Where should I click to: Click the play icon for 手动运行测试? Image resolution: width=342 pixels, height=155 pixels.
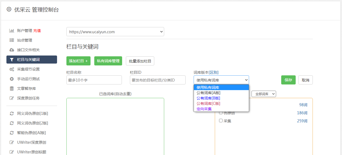(x=12, y=79)
